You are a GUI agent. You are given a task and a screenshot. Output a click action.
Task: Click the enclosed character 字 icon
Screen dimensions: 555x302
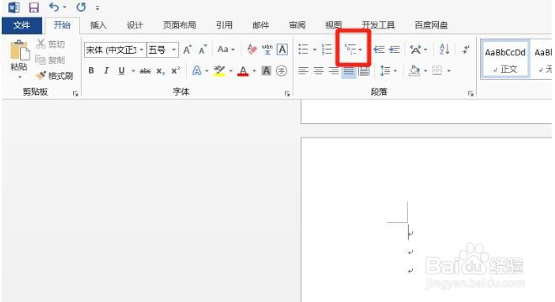point(282,70)
